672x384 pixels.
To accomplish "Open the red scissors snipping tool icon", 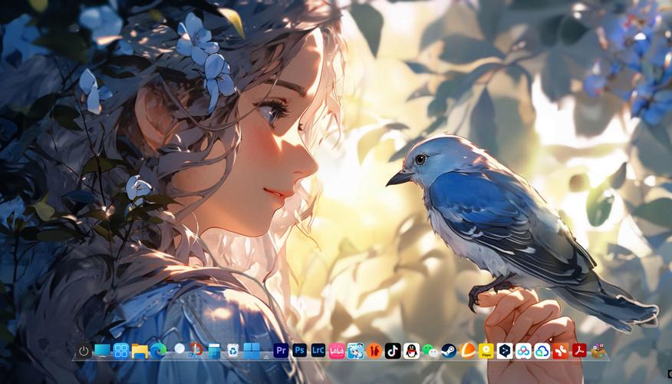I will 196,350.
